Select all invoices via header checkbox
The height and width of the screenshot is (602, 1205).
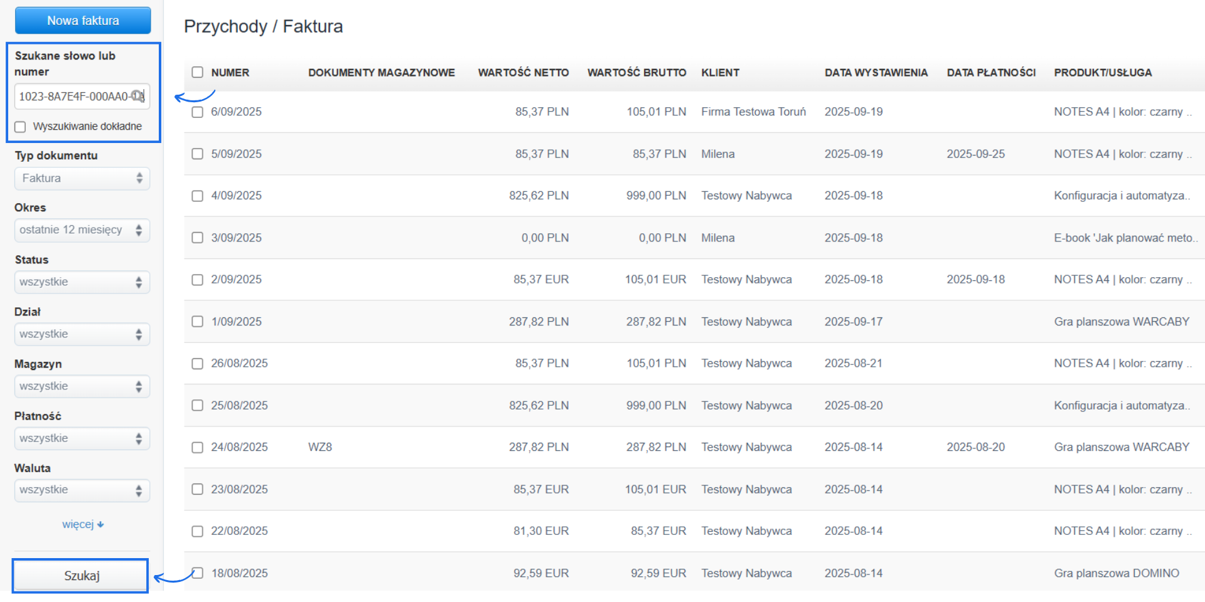[x=197, y=72]
